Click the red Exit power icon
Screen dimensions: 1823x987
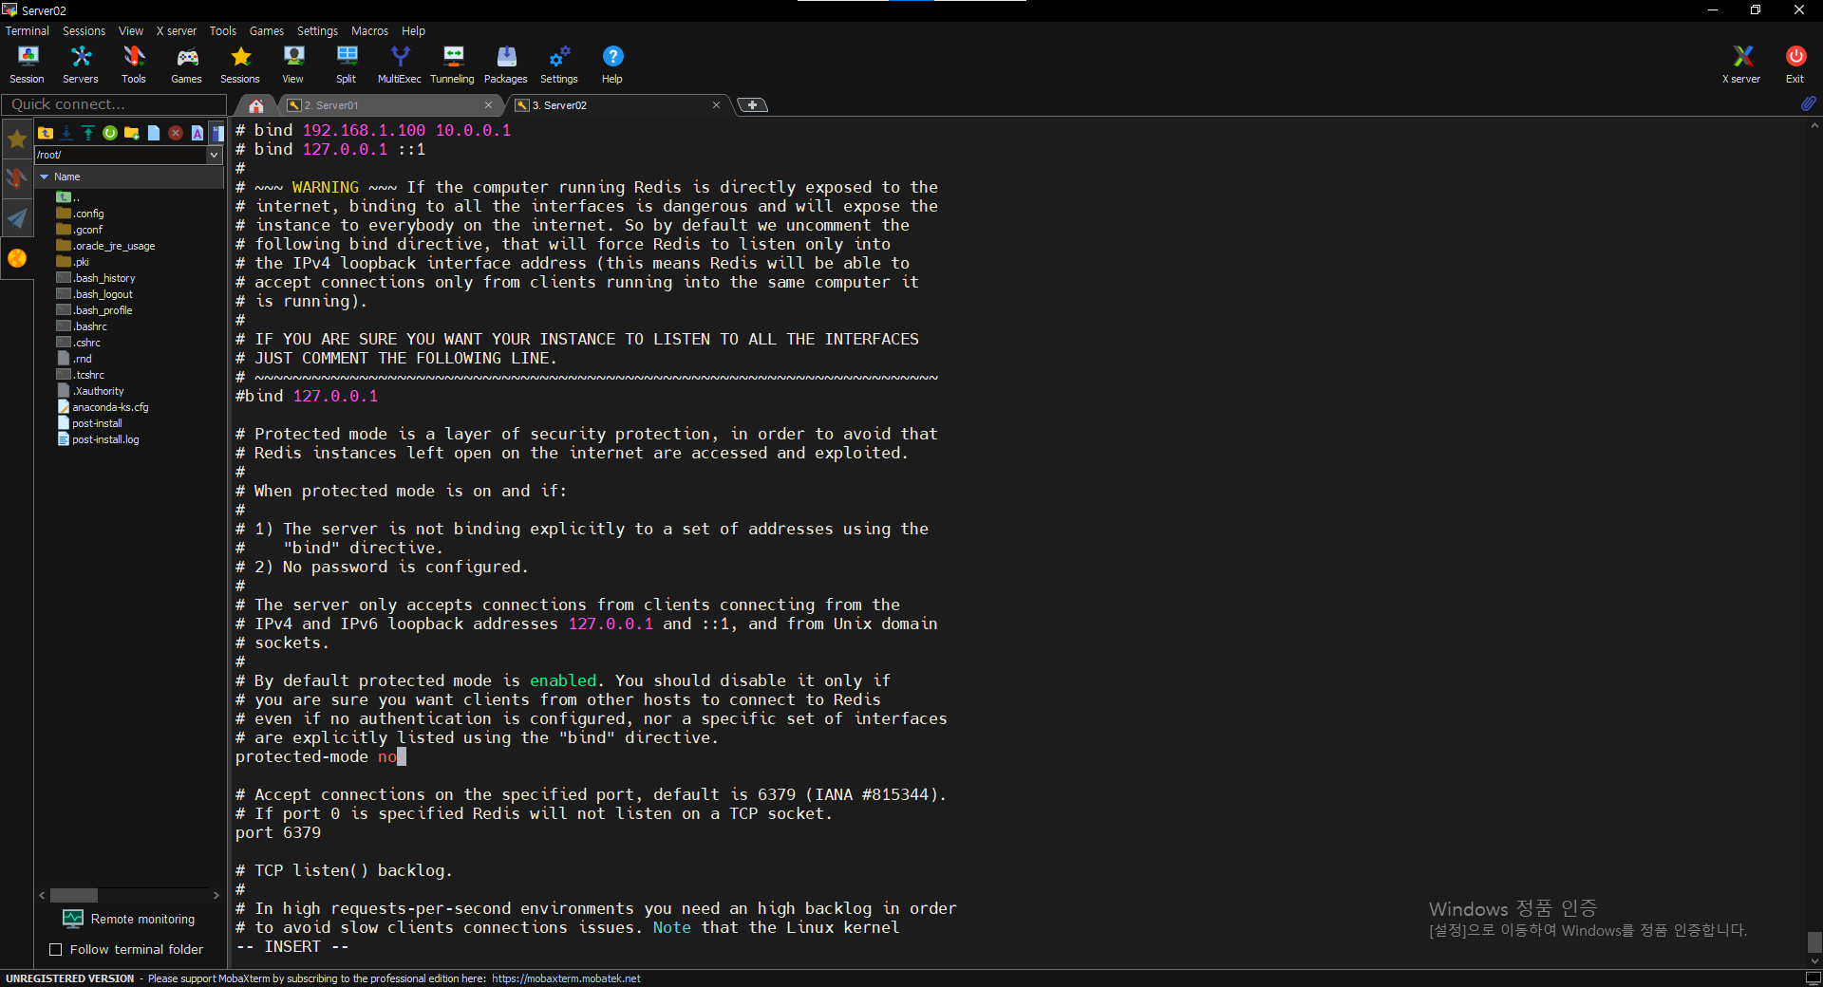click(1795, 65)
